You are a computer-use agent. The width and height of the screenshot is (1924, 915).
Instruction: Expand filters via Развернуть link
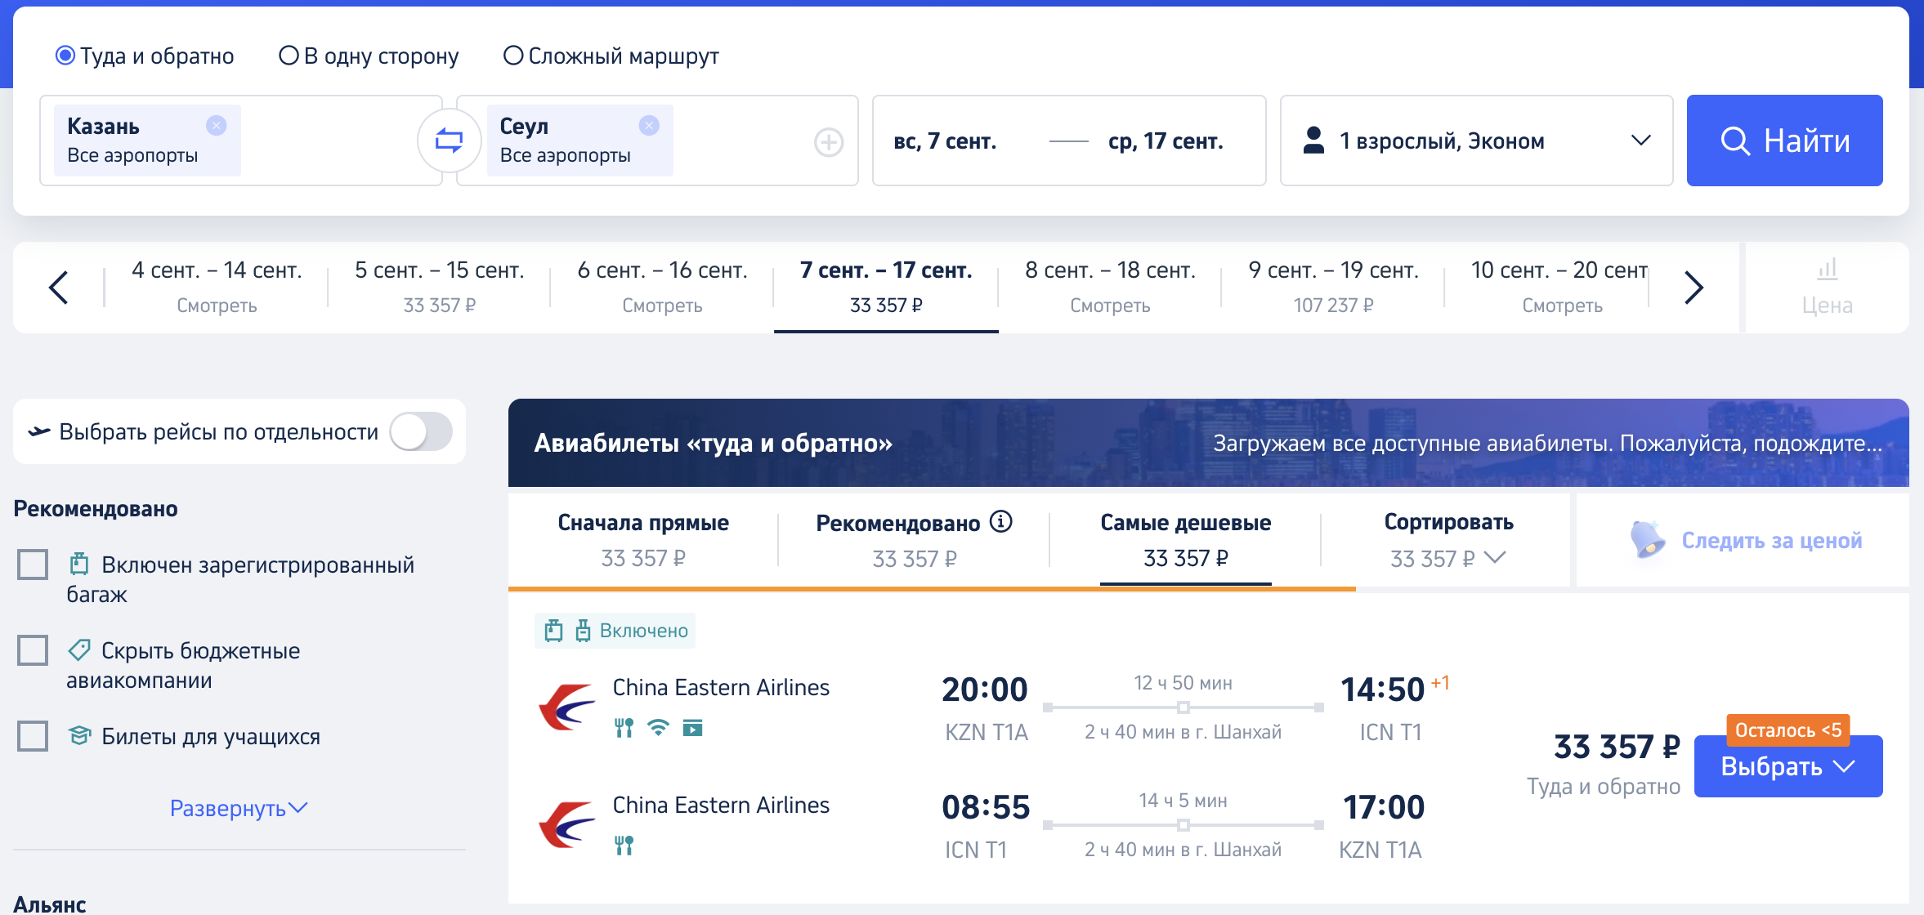pyautogui.click(x=239, y=808)
